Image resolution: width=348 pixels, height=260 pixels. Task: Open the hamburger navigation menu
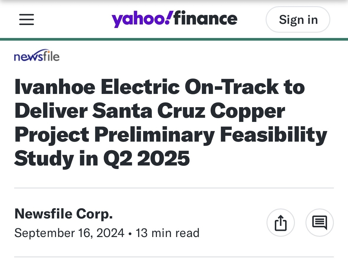point(27,20)
